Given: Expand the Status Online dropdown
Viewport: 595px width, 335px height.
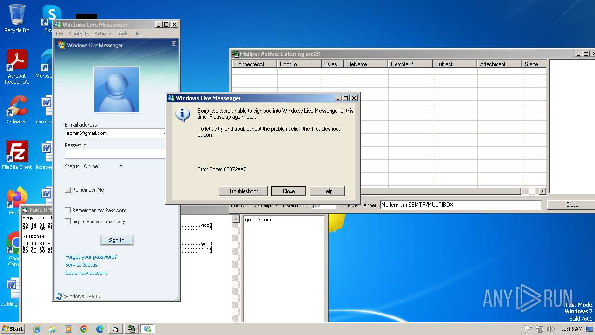Looking at the screenshot, I should pos(121,166).
